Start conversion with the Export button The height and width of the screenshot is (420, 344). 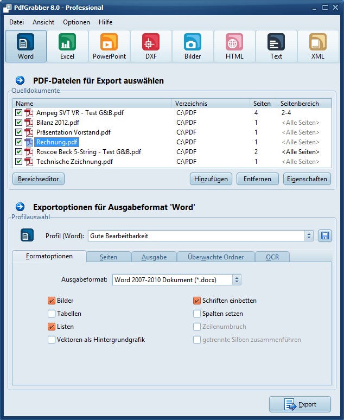[300, 405]
